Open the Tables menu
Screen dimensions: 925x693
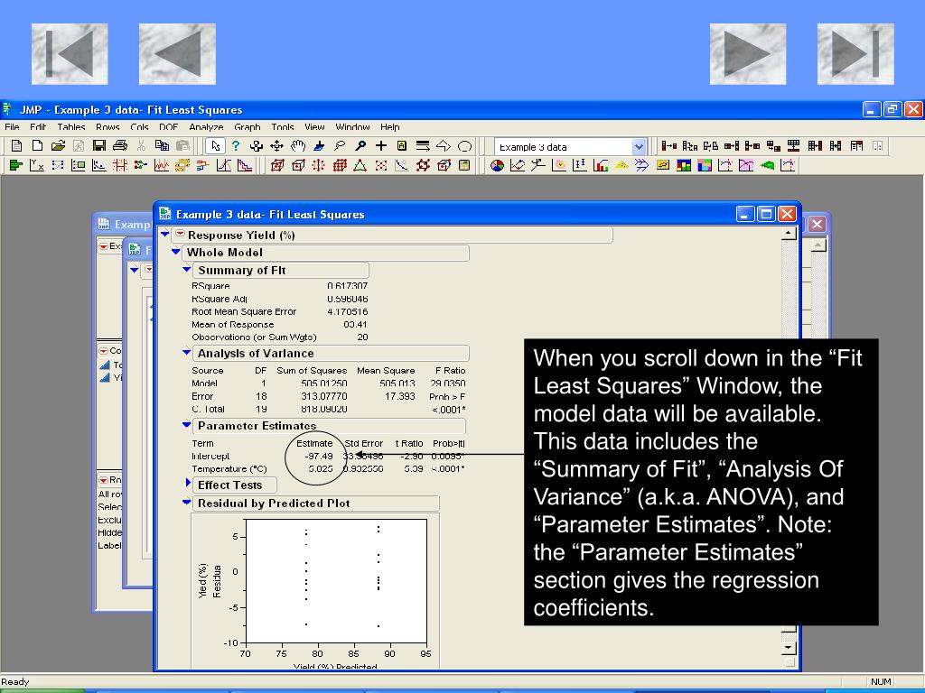[x=70, y=126]
